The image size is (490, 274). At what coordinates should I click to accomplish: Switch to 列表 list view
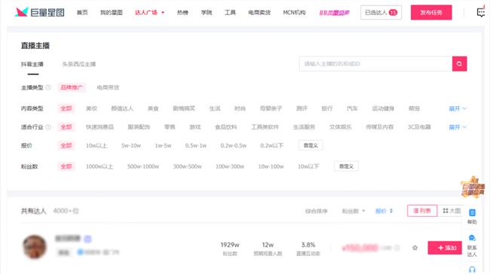pyautogui.click(x=422, y=211)
